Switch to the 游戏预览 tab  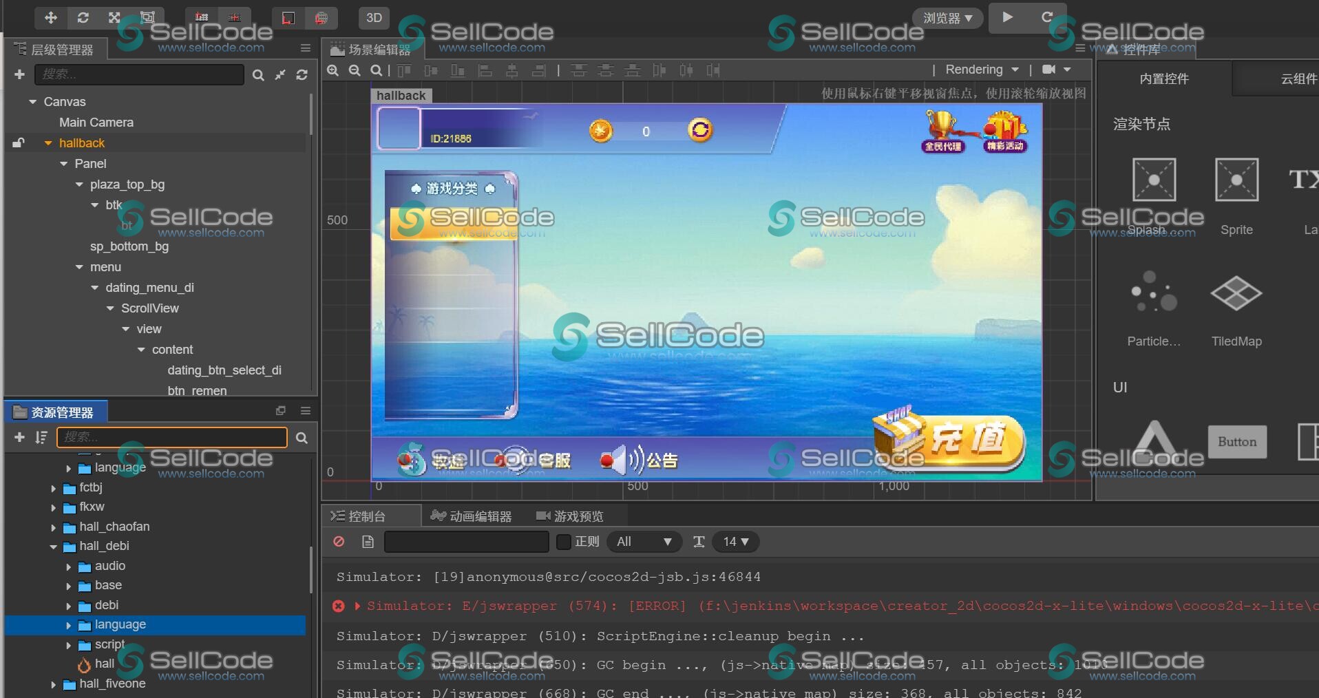569,516
